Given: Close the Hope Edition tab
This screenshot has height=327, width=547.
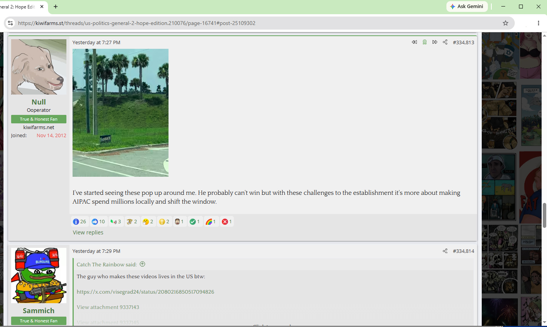Looking at the screenshot, I should coord(42,7).
